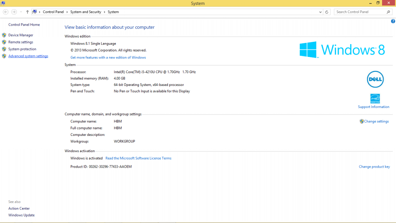The image size is (396, 223).
Task: Go up one level with Up arrow
Action: [27, 12]
